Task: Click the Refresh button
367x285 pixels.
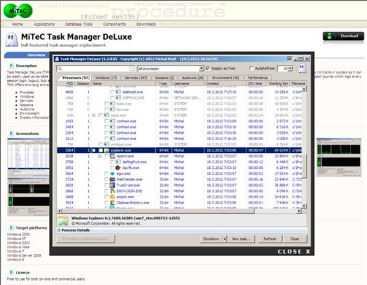Action: coord(270,239)
